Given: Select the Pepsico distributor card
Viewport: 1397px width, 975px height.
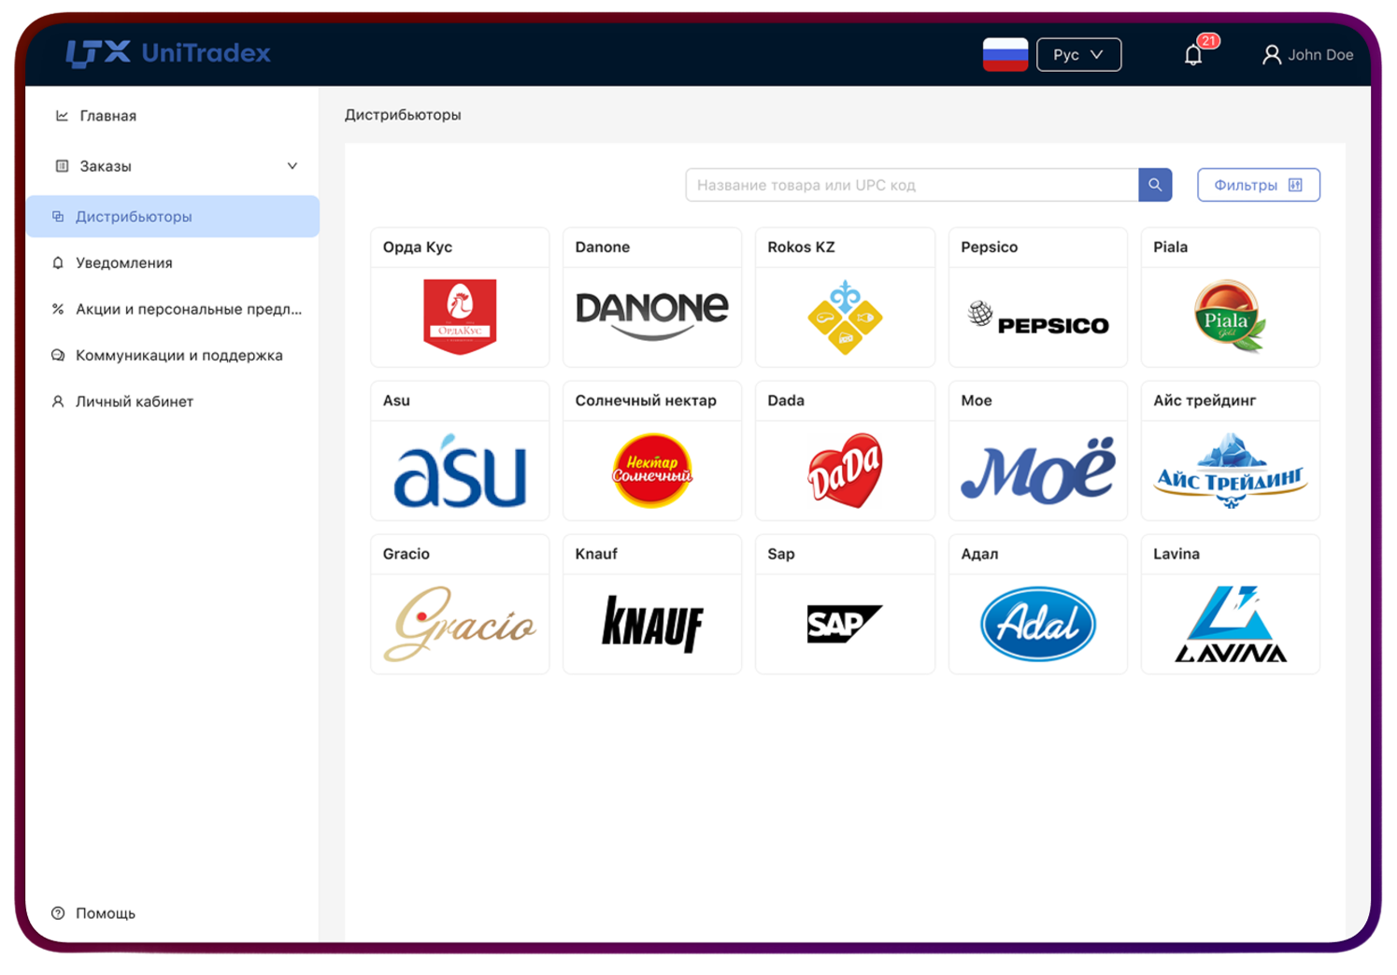Looking at the screenshot, I should tap(1037, 299).
